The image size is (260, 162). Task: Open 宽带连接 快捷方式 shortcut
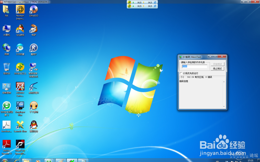pos(34,70)
